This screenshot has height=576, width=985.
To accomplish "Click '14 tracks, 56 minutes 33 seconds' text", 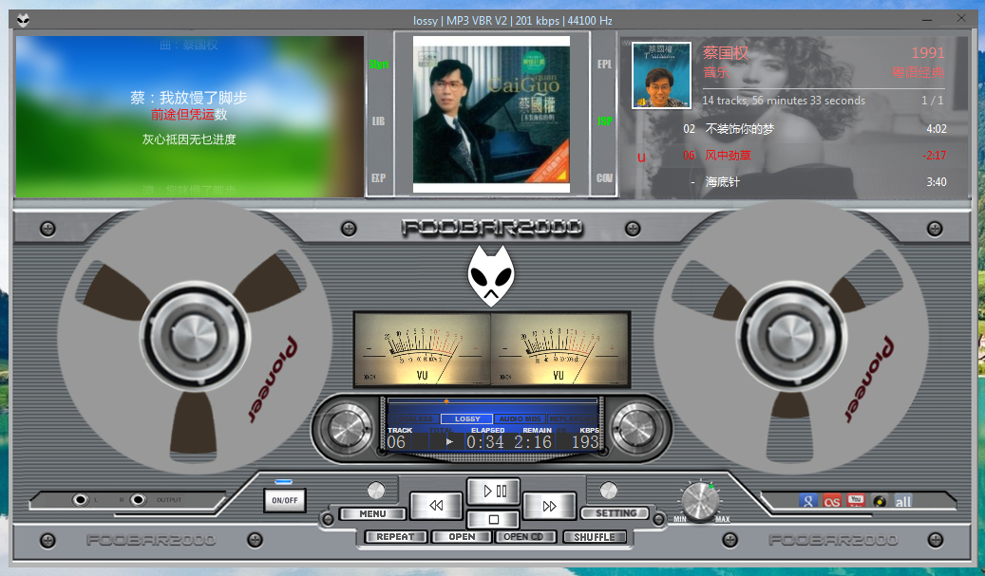I will (x=784, y=101).
